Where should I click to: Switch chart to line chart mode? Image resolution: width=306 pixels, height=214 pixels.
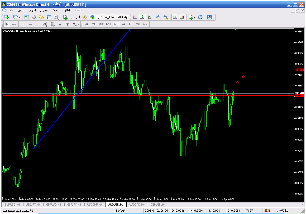(150, 17)
